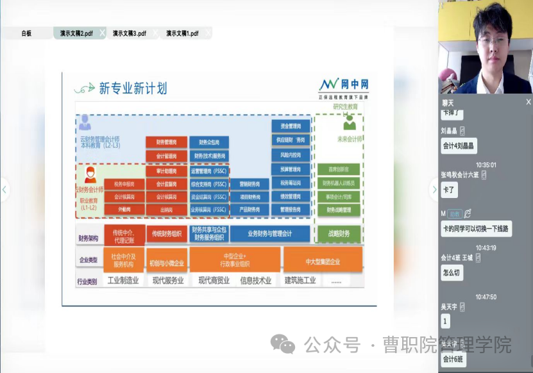The image size is (533, 373).
Task: Open the 演示文稿1.pdf tab
Action: [182, 33]
